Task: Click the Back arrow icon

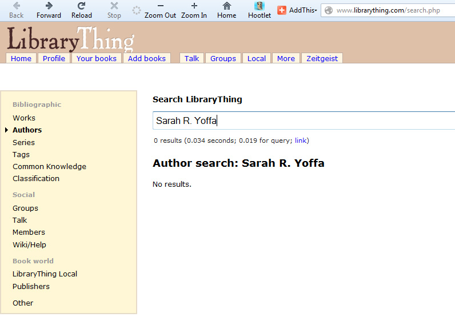Action: (17, 6)
